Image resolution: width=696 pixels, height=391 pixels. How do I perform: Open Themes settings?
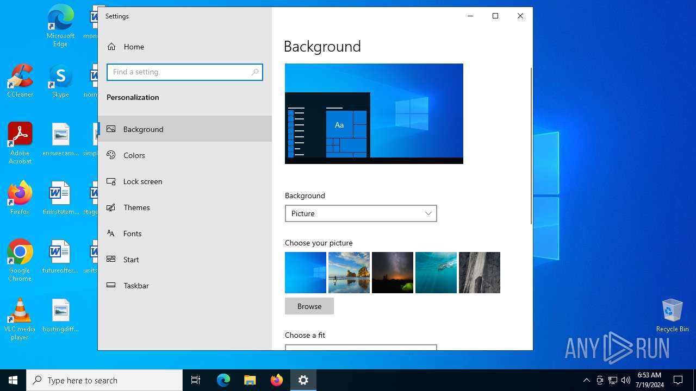(185, 207)
